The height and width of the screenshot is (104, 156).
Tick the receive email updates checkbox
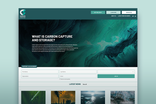60,79
